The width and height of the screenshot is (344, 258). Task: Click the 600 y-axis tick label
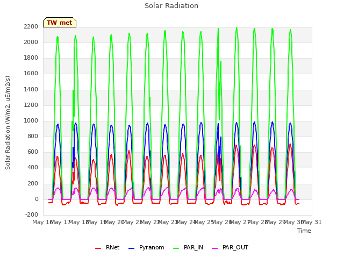[x=33, y=152]
